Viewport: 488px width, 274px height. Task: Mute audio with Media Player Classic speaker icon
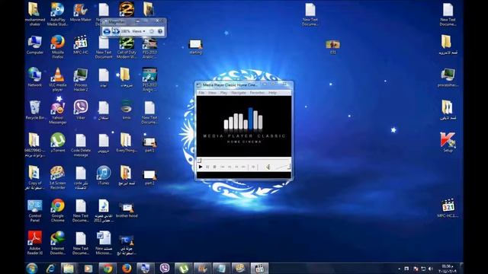click(x=268, y=167)
